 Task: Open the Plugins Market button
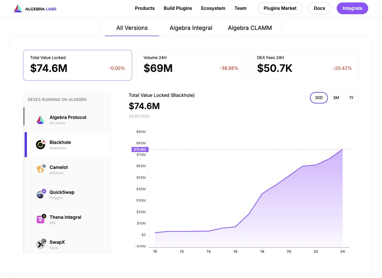pos(280,8)
